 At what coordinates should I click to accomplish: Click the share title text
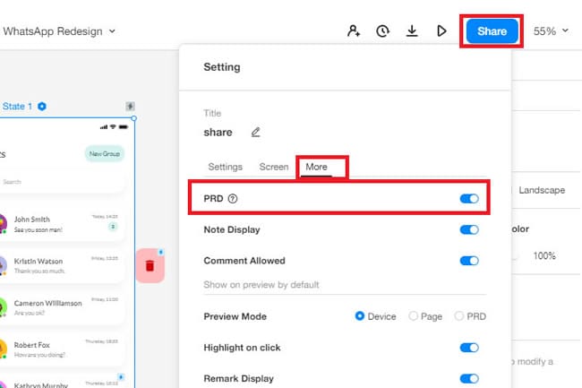218,133
